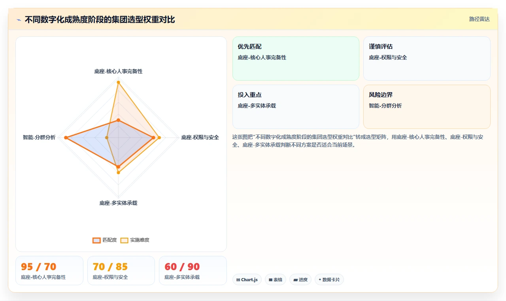Click the 进度 tag icon

(x=295, y=280)
